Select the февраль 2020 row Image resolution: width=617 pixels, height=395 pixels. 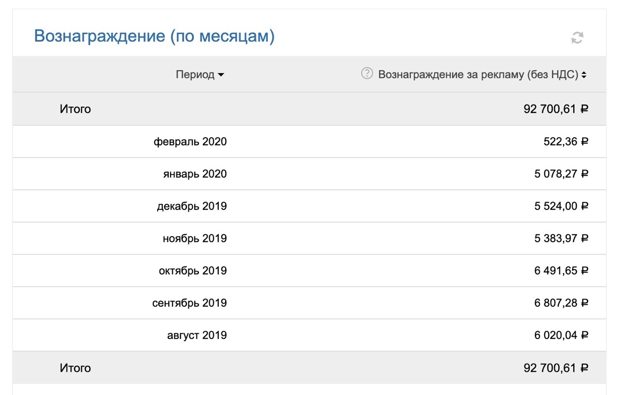pos(190,142)
